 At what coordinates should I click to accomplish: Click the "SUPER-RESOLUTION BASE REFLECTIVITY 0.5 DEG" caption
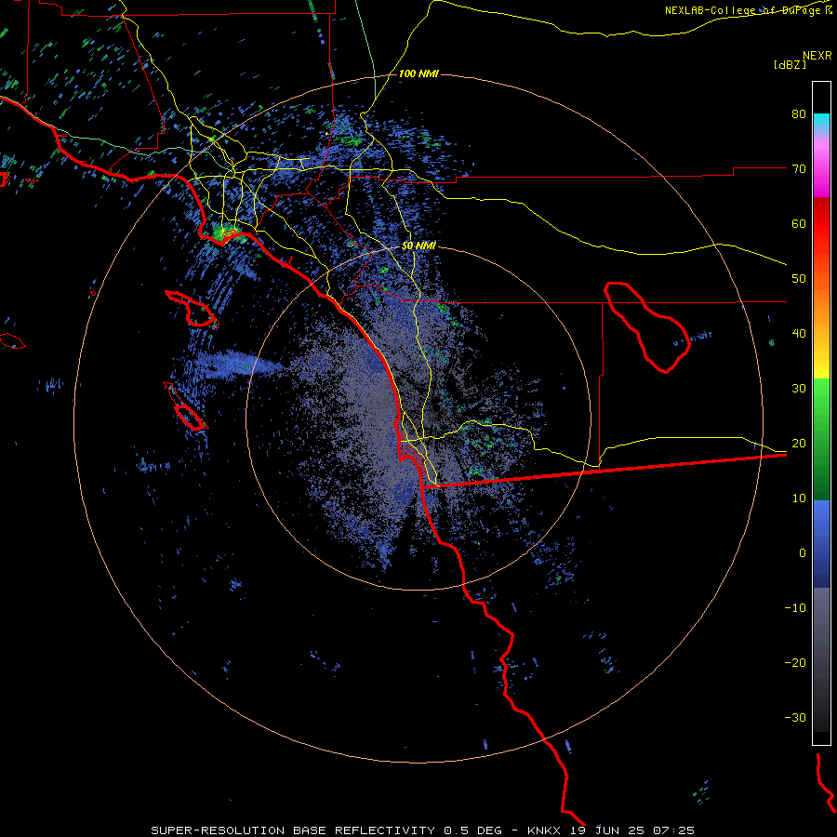(326, 830)
